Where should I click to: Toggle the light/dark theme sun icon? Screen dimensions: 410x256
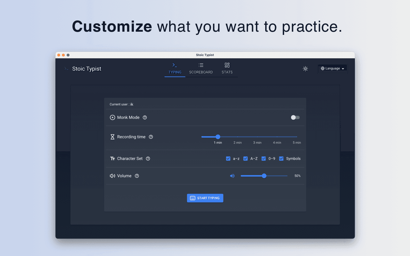pos(305,69)
